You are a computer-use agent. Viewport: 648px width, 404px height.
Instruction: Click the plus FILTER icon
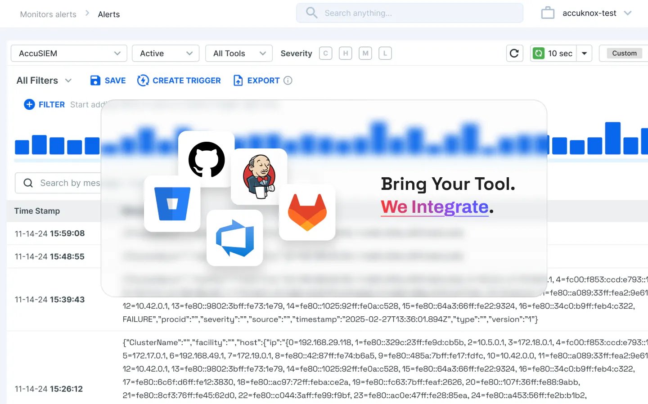[x=29, y=104]
